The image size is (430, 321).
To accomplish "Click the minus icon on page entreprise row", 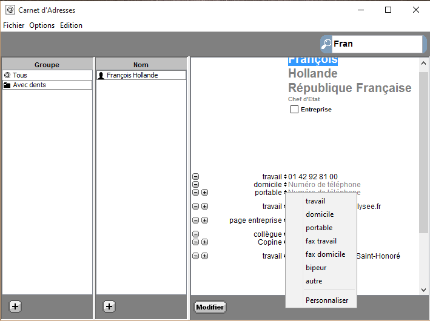I will coord(195,220).
